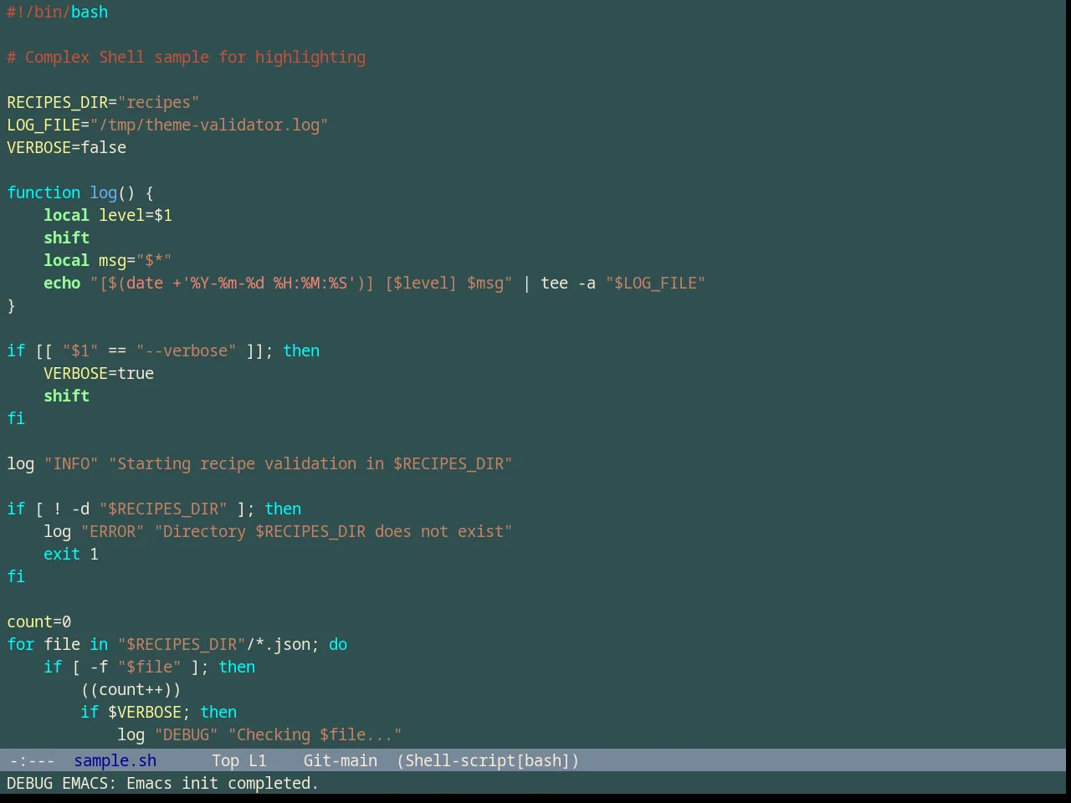The height and width of the screenshot is (803, 1071).
Task: Click the comment "# Complex Shell sample for highlighting"
Action: point(186,57)
